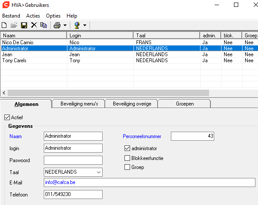Open the Help menu
This screenshot has height=205, width=258.
point(72,16)
